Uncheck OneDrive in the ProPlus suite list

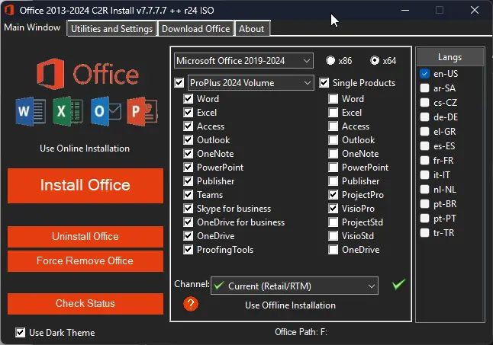(188, 236)
